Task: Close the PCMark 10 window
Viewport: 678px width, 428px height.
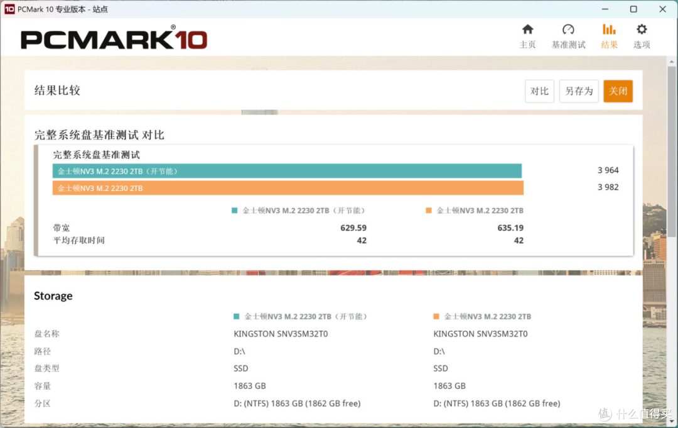Action: 662,9
